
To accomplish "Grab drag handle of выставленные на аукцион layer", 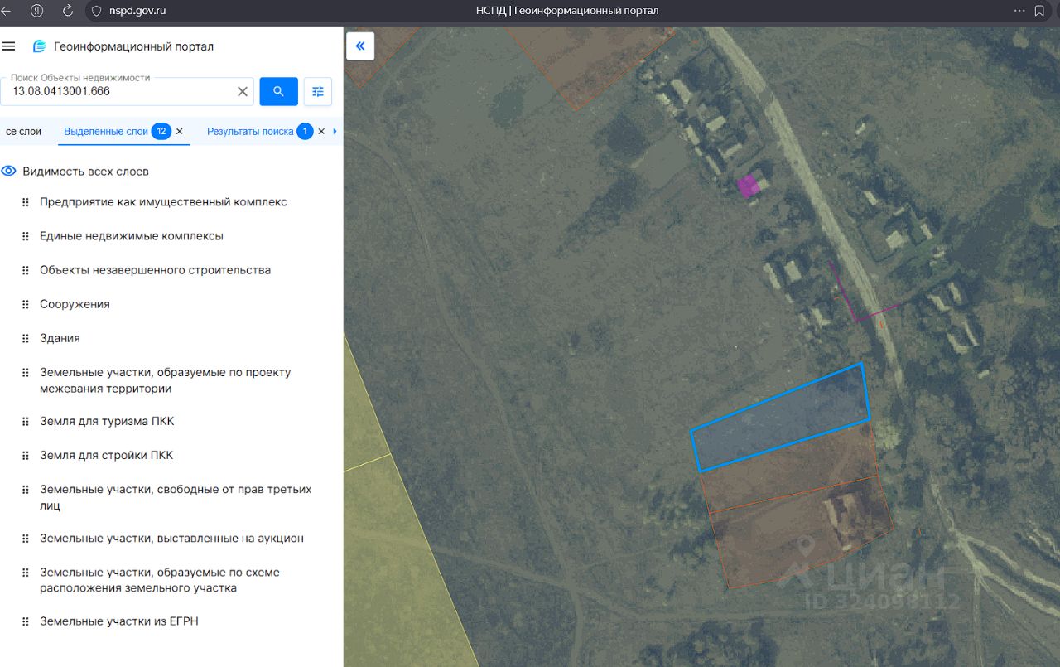I will [x=26, y=539].
